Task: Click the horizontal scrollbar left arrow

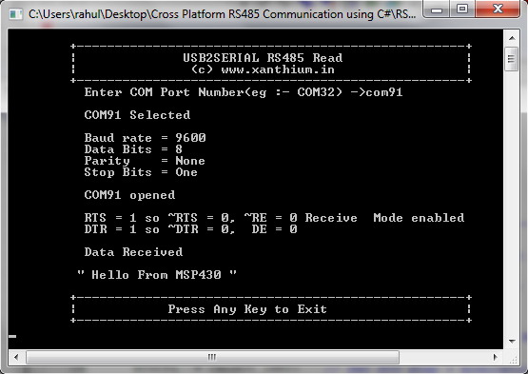Action: point(16,357)
